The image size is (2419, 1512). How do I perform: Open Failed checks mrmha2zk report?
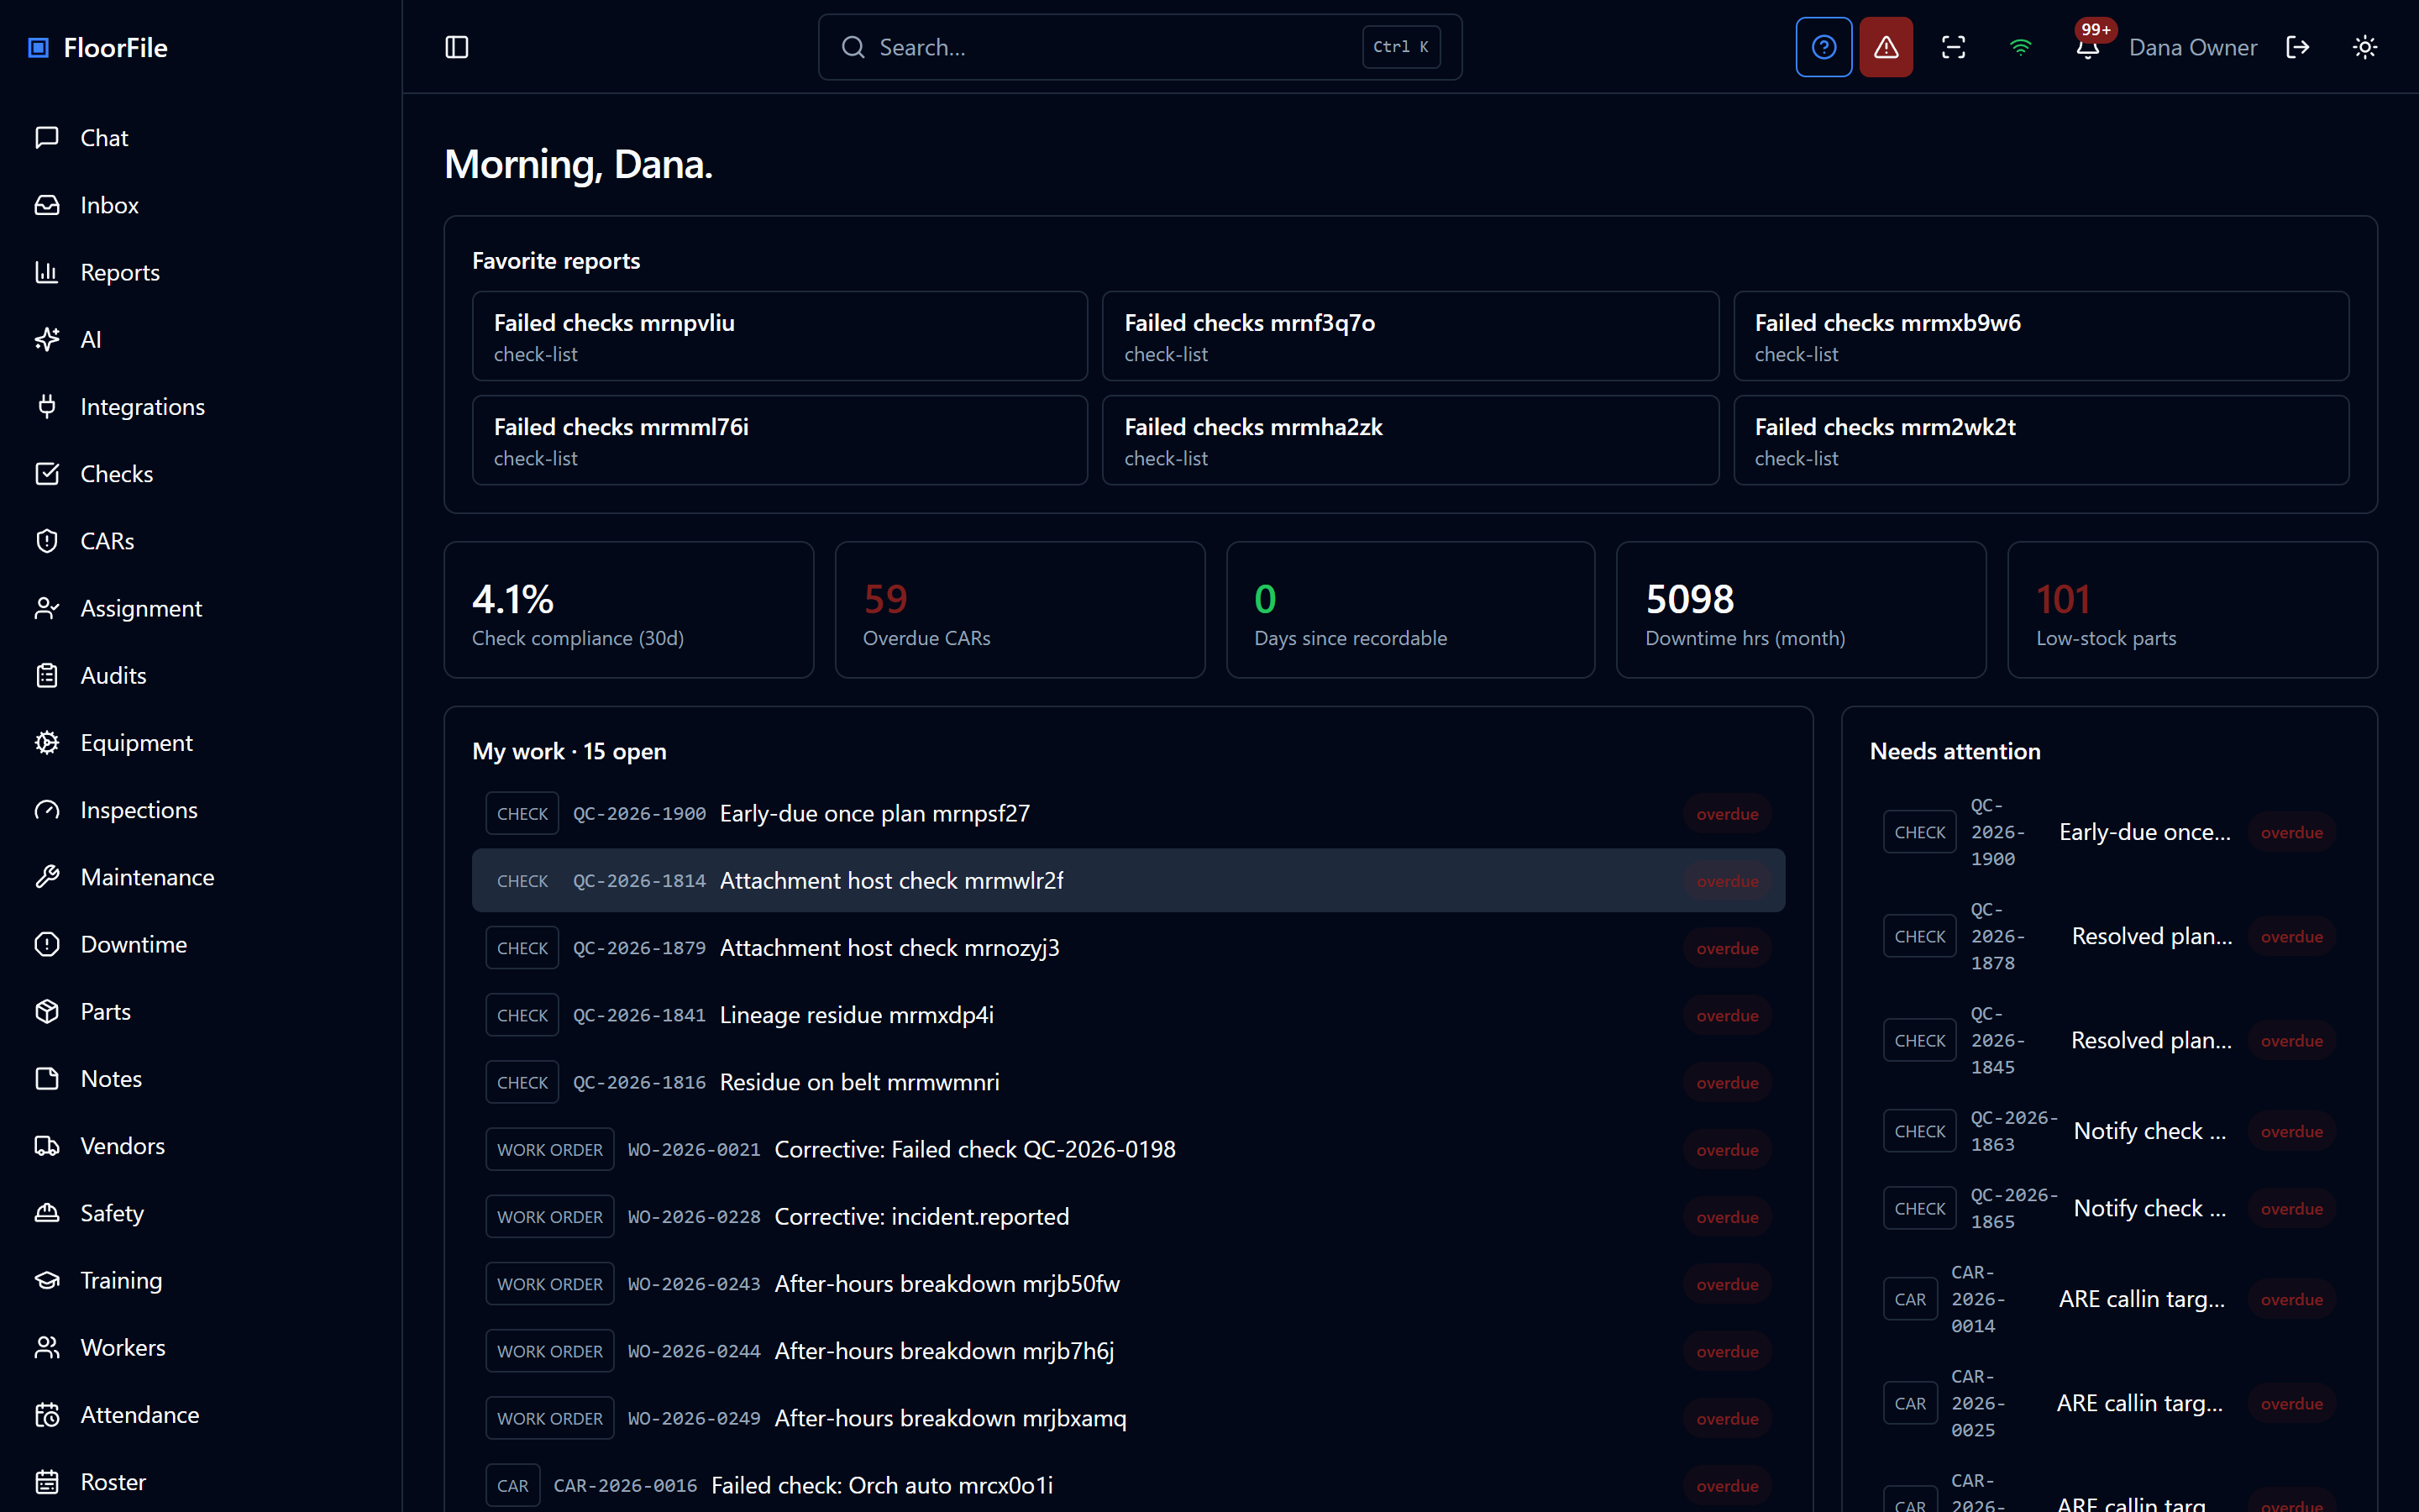tap(1410, 440)
